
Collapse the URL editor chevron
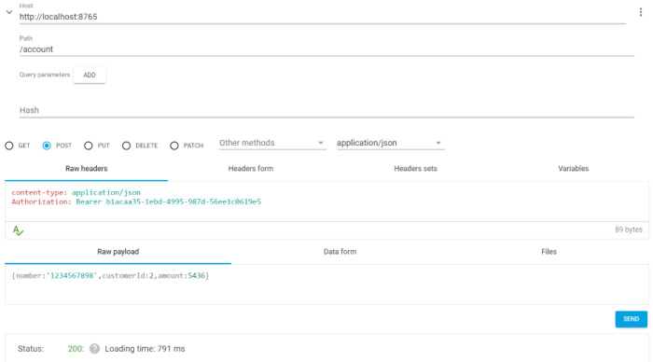coord(9,12)
